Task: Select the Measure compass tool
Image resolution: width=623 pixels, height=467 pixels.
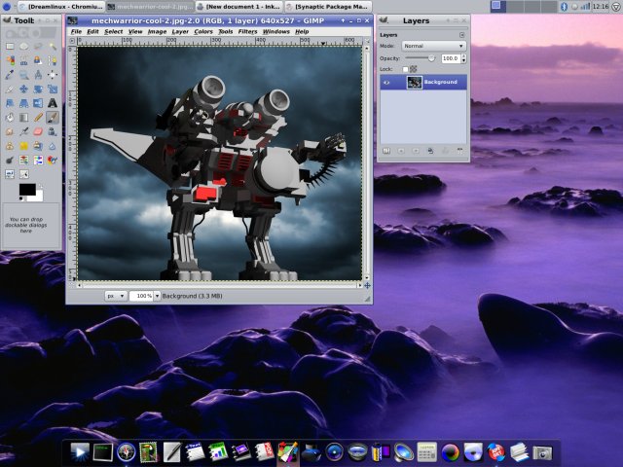Action: (x=38, y=75)
